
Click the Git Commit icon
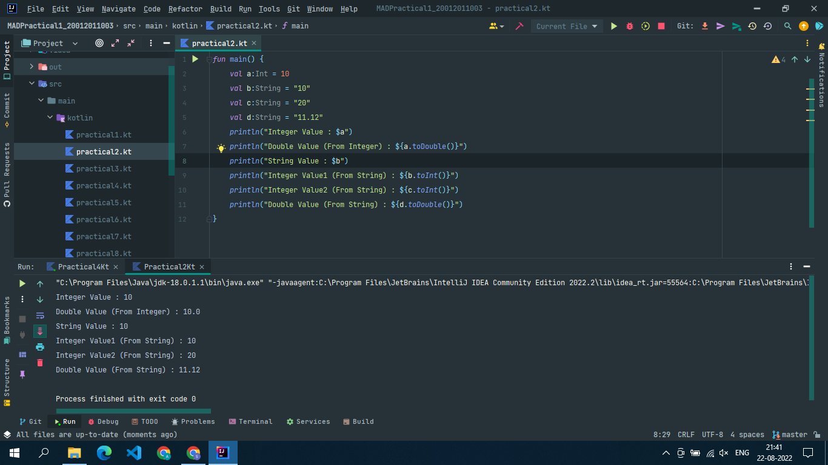pos(720,26)
